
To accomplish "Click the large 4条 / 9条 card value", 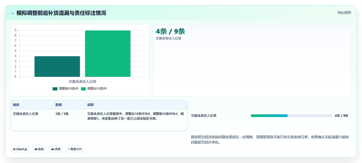I will click(x=170, y=32).
